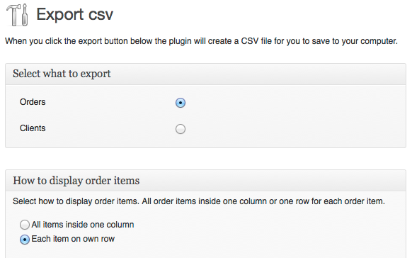This screenshot has width=412, height=258.
Task: Select the Clients radio button
Action: 181,129
